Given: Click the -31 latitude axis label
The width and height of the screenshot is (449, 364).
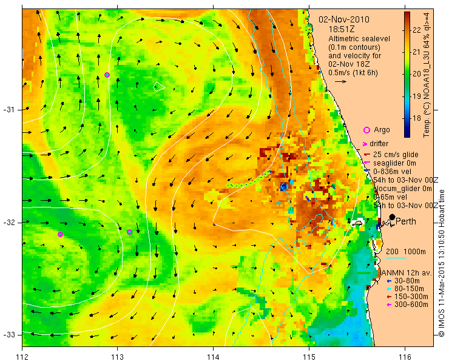Looking at the screenshot, I should pos(8,110).
